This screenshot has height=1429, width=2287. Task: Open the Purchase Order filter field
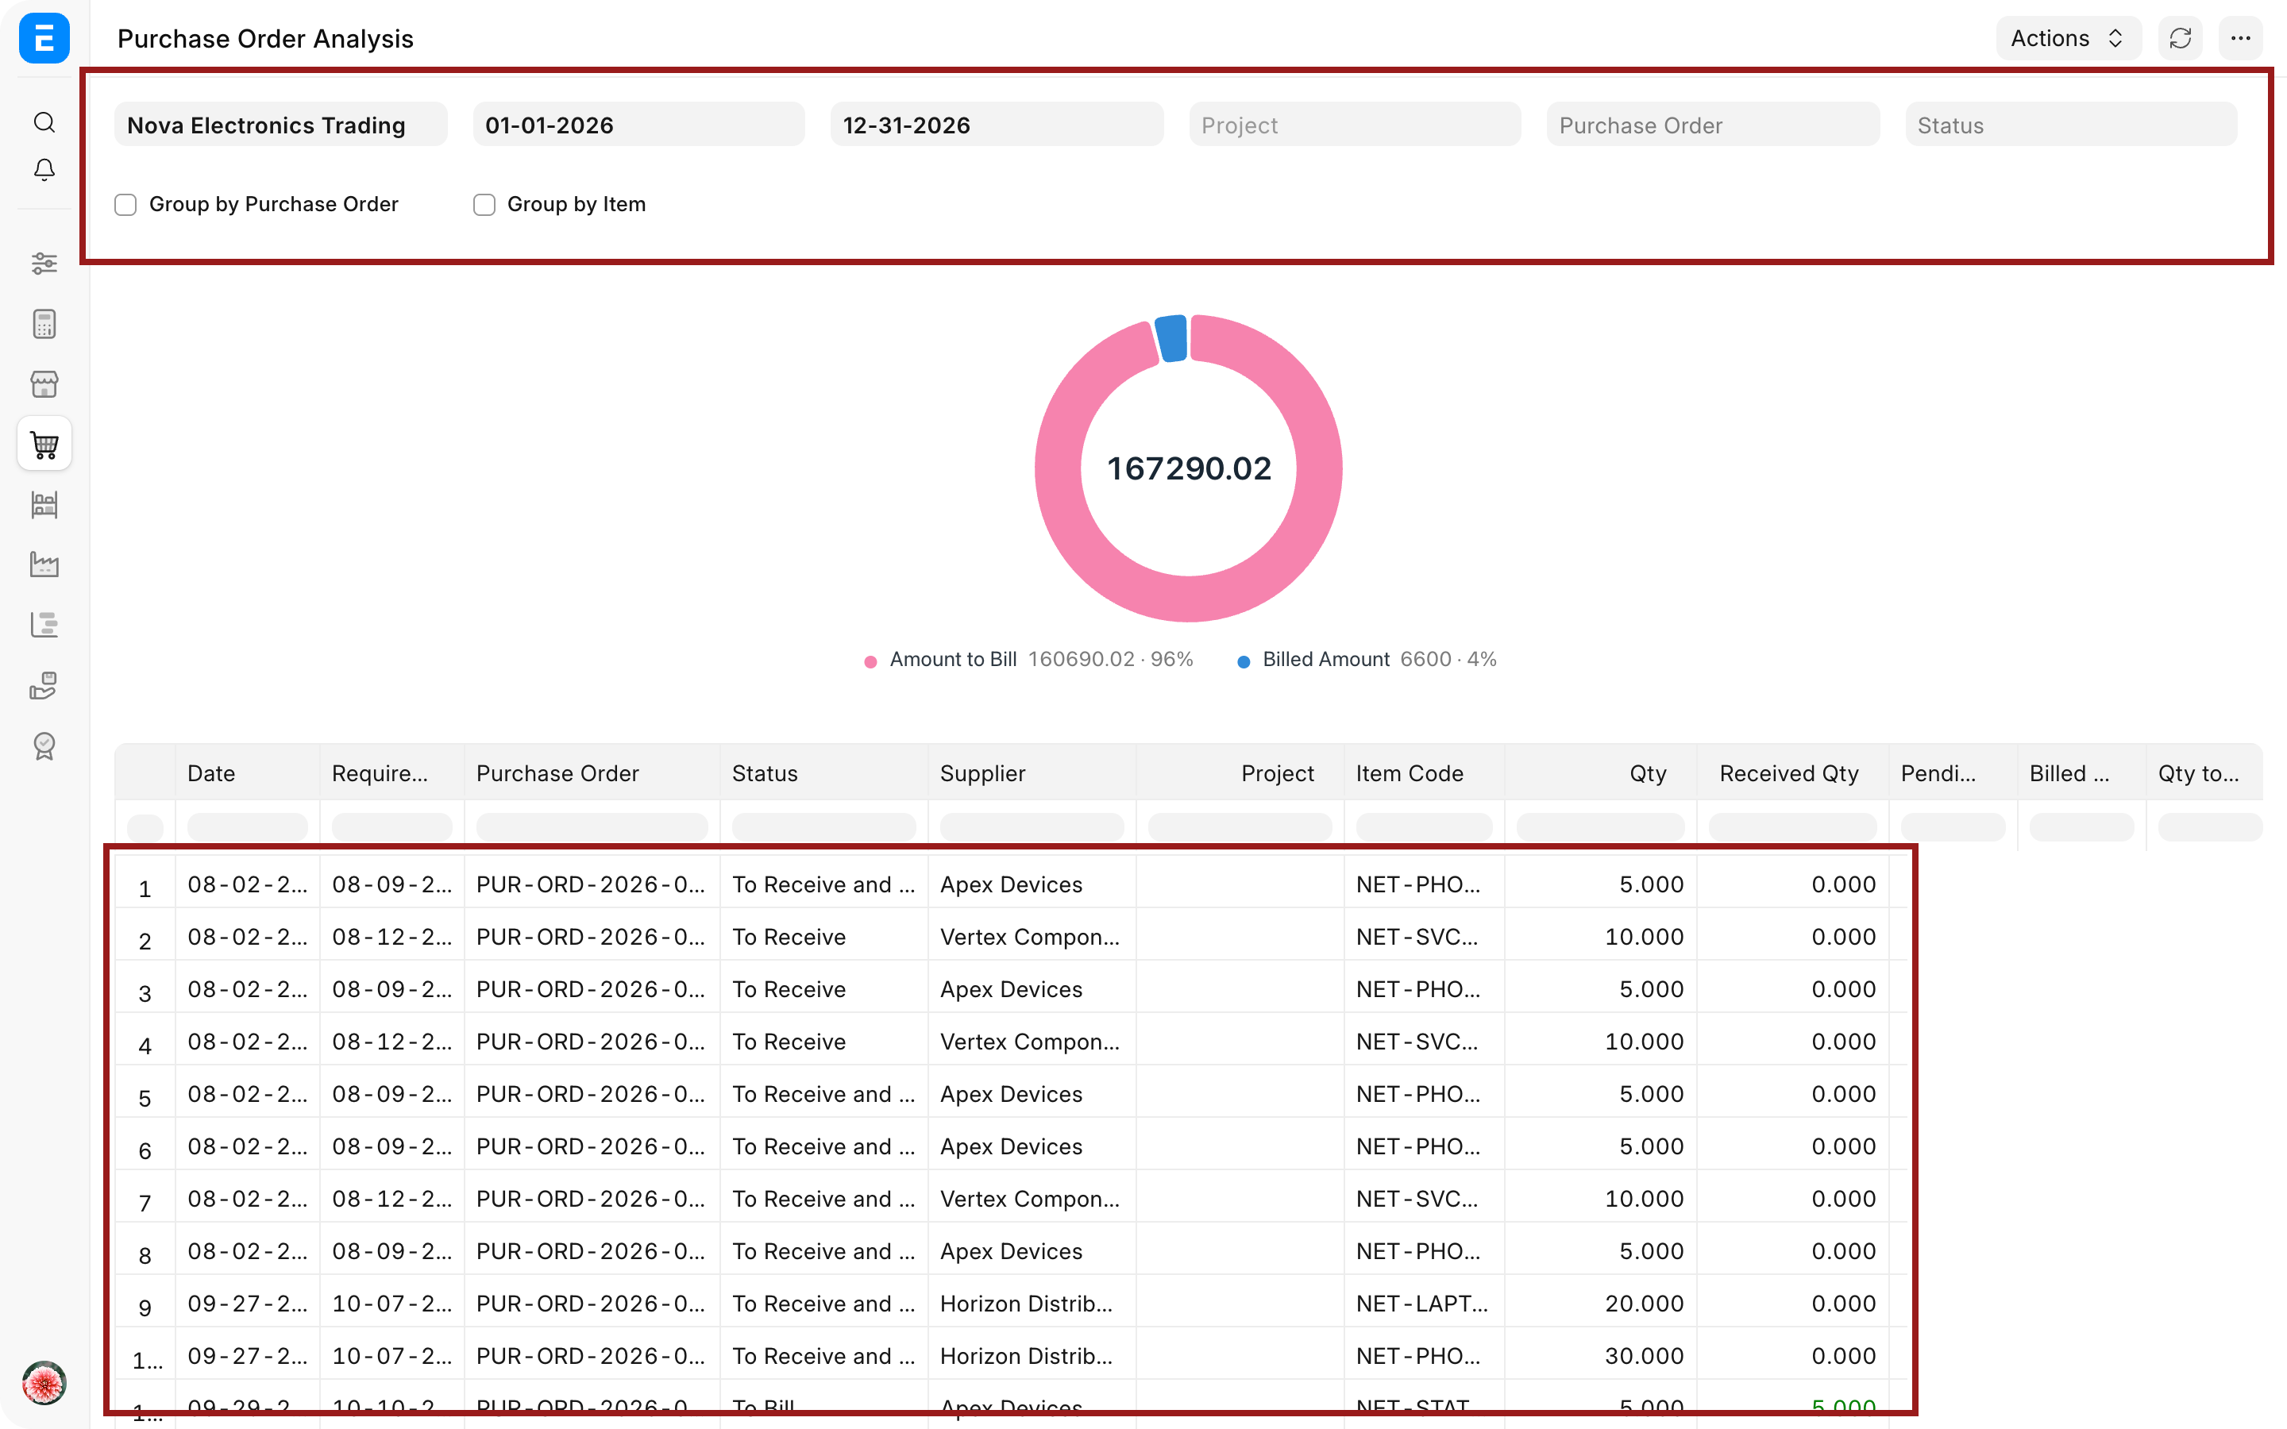pos(1712,125)
